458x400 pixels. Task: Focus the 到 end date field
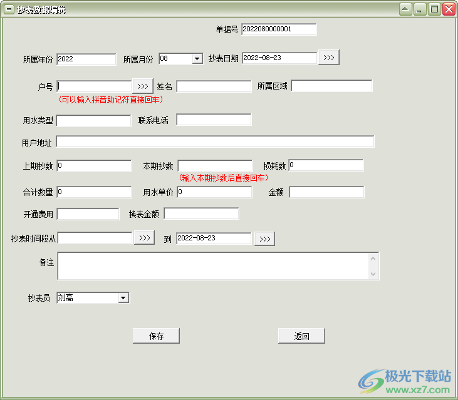click(214, 238)
